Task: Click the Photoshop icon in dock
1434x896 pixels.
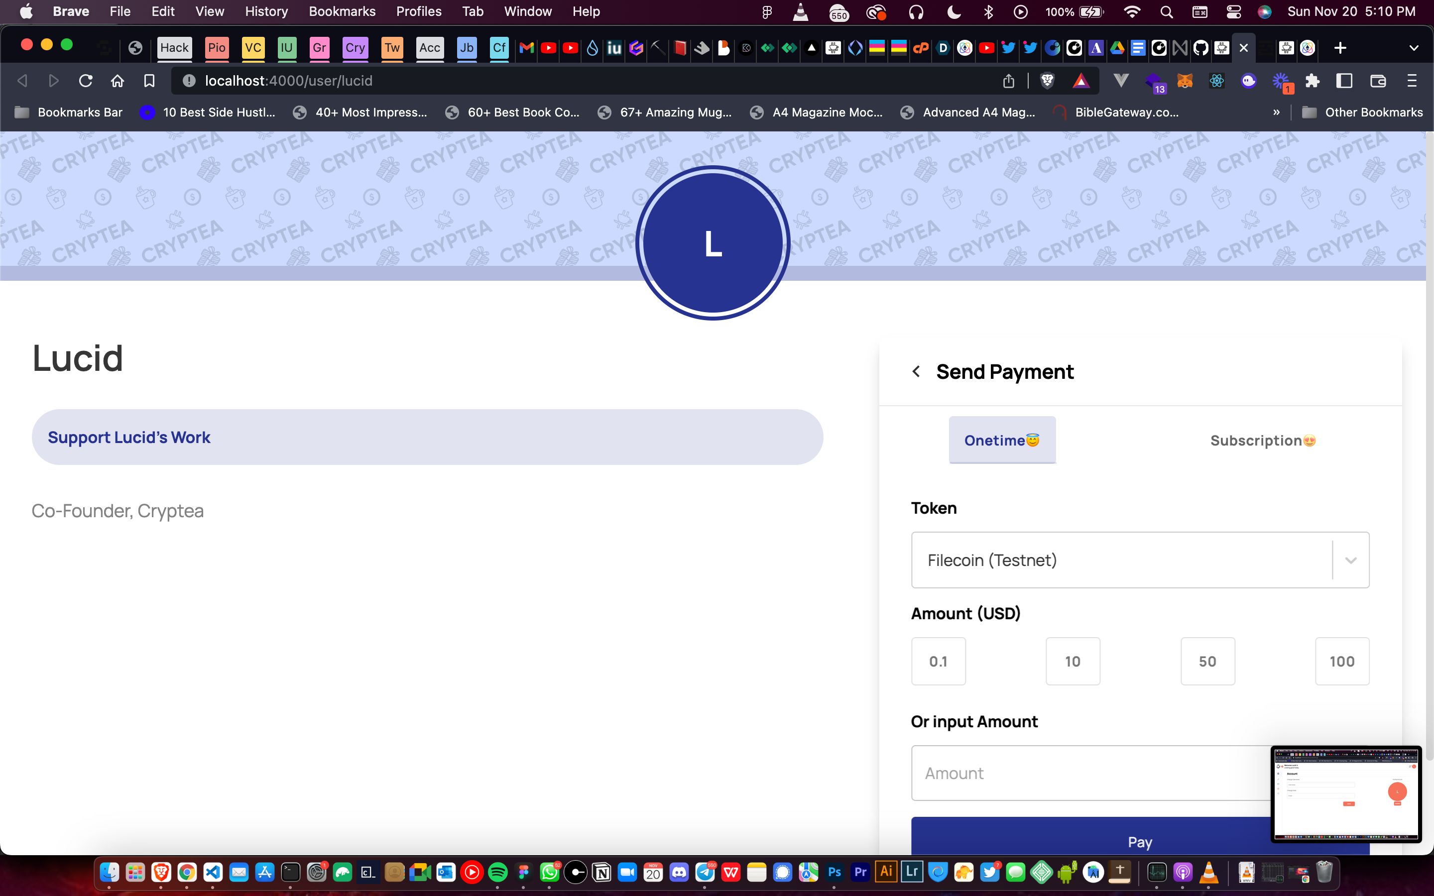Action: (836, 873)
